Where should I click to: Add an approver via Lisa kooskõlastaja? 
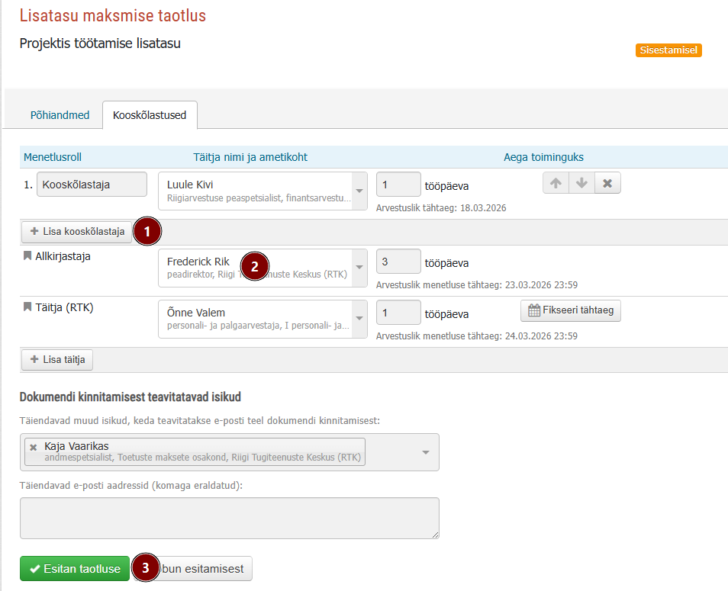[x=77, y=232]
